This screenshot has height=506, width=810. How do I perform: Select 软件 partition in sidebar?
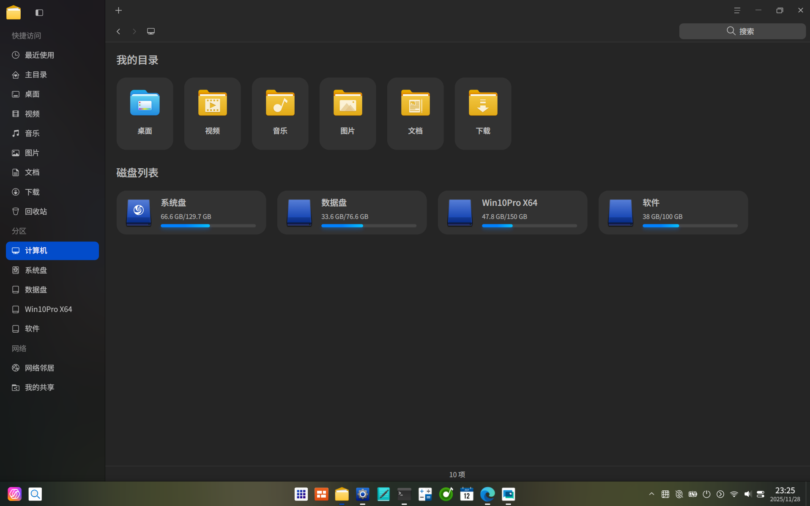pos(52,329)
